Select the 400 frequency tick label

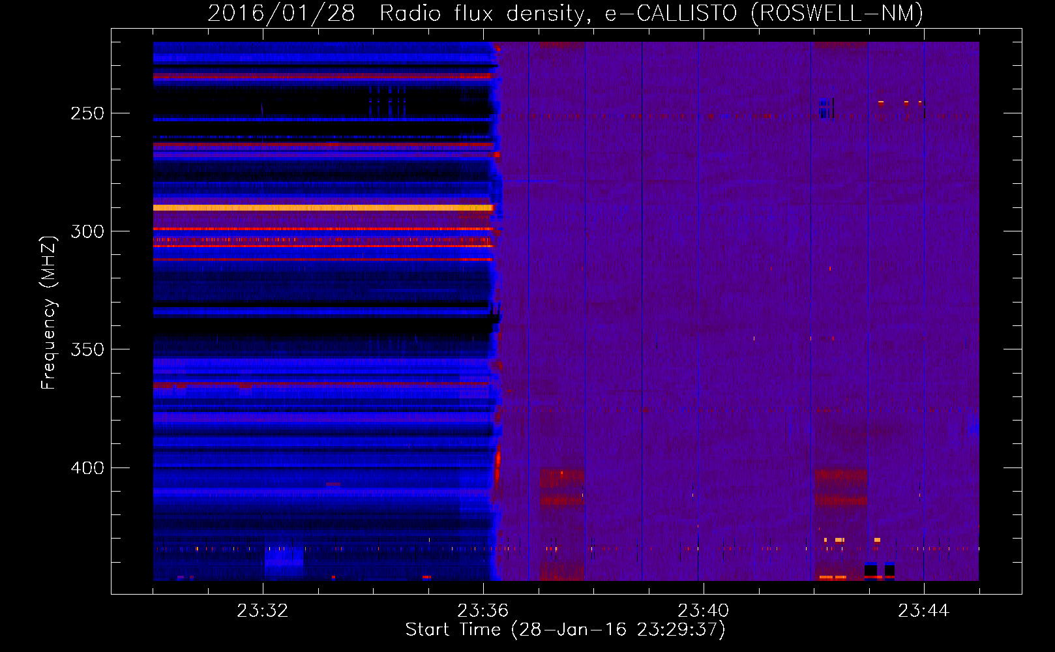pyautogui.click(x=87, y=468)
